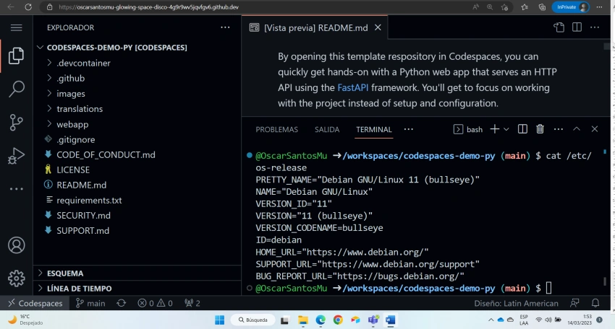The image size is (615, 329).
Task: Select the TERMINAL tab
Action: pyautogui.click(x=374, y=129)
